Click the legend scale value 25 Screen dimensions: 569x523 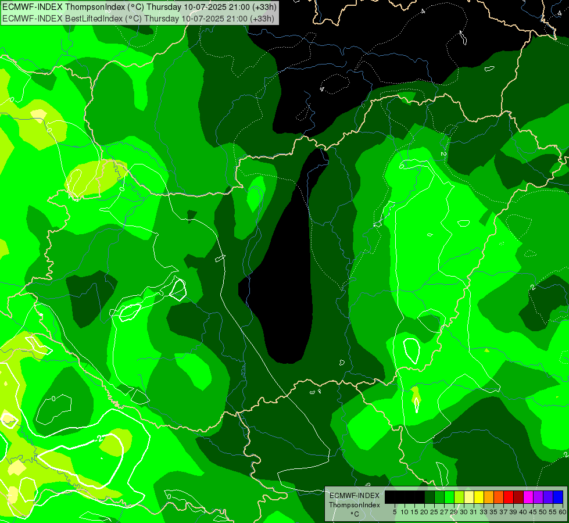[434, 512]
